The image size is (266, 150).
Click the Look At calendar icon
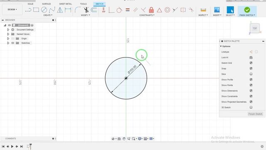(251, 57)
